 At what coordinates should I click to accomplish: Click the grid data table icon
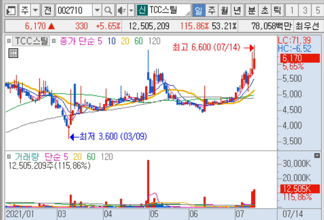point(14,53)
